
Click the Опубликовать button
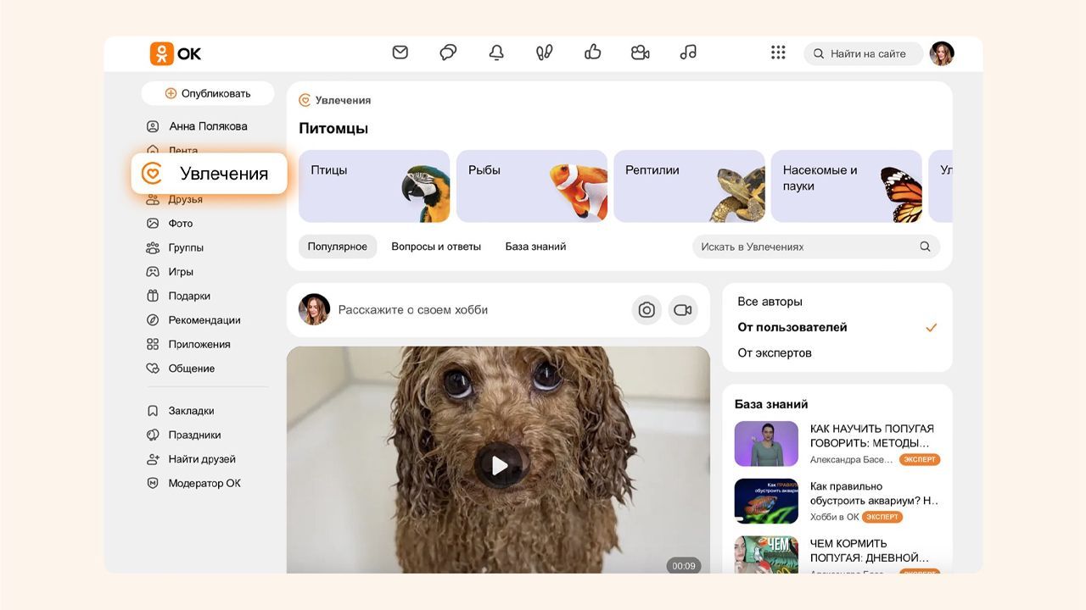tap(208, 93)
